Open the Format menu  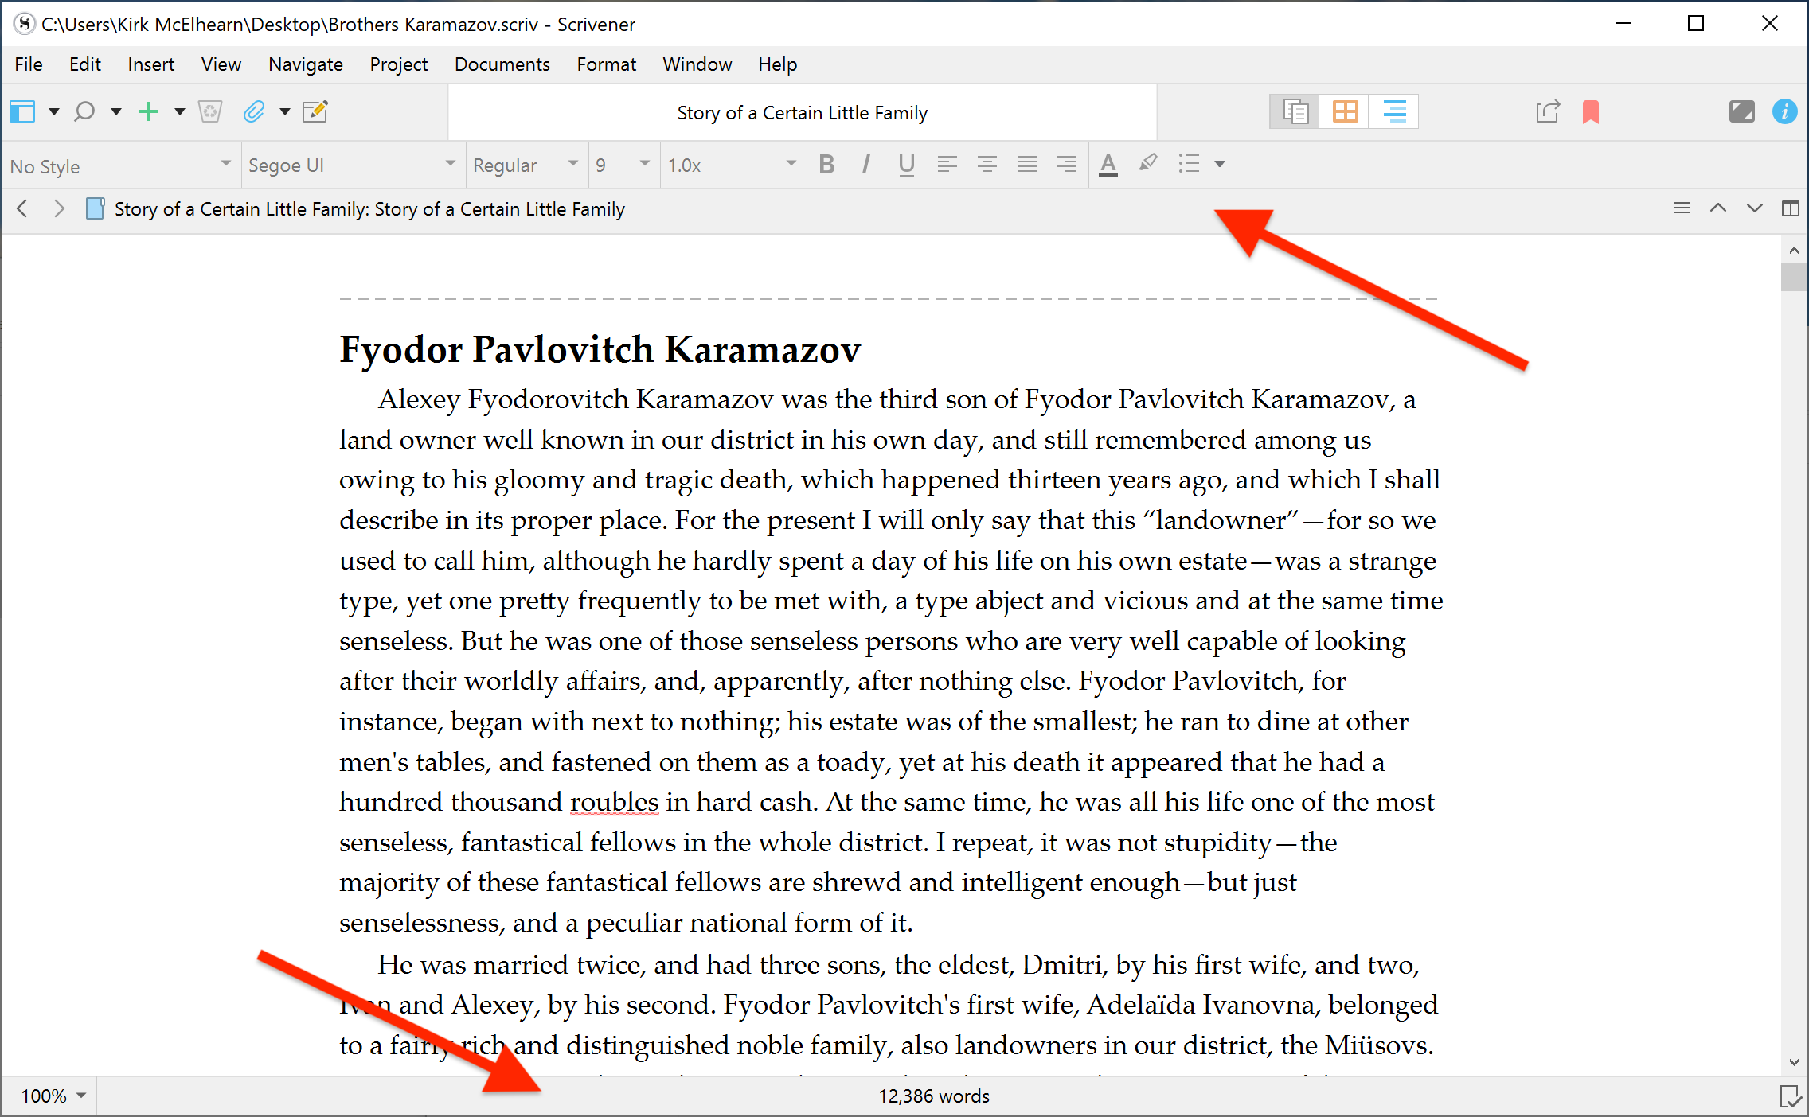coord(606,64)
